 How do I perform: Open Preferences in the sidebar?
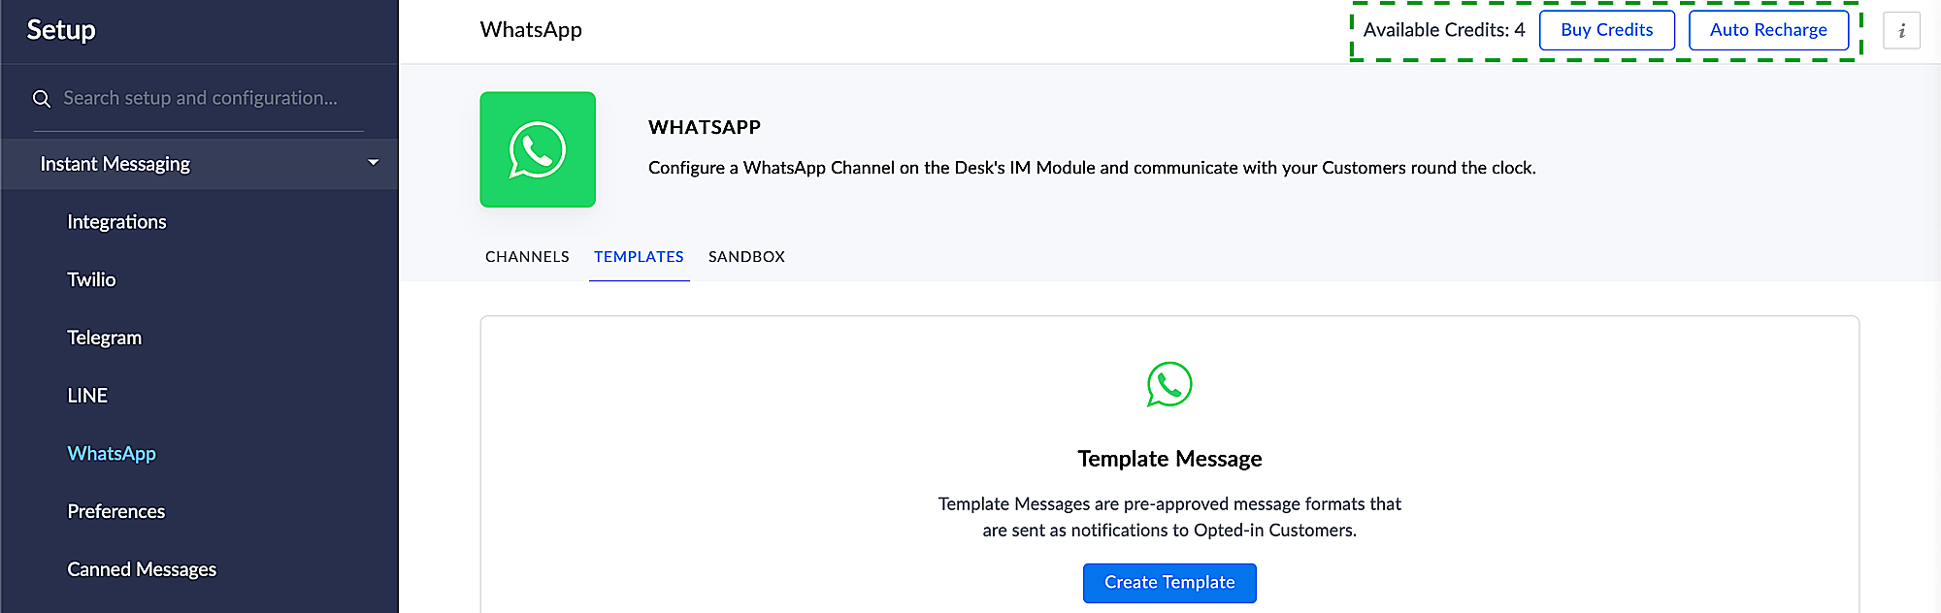[115, 512]
